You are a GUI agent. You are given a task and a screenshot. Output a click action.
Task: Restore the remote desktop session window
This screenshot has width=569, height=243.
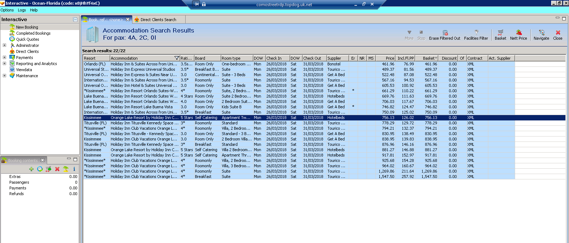(364, 4)
